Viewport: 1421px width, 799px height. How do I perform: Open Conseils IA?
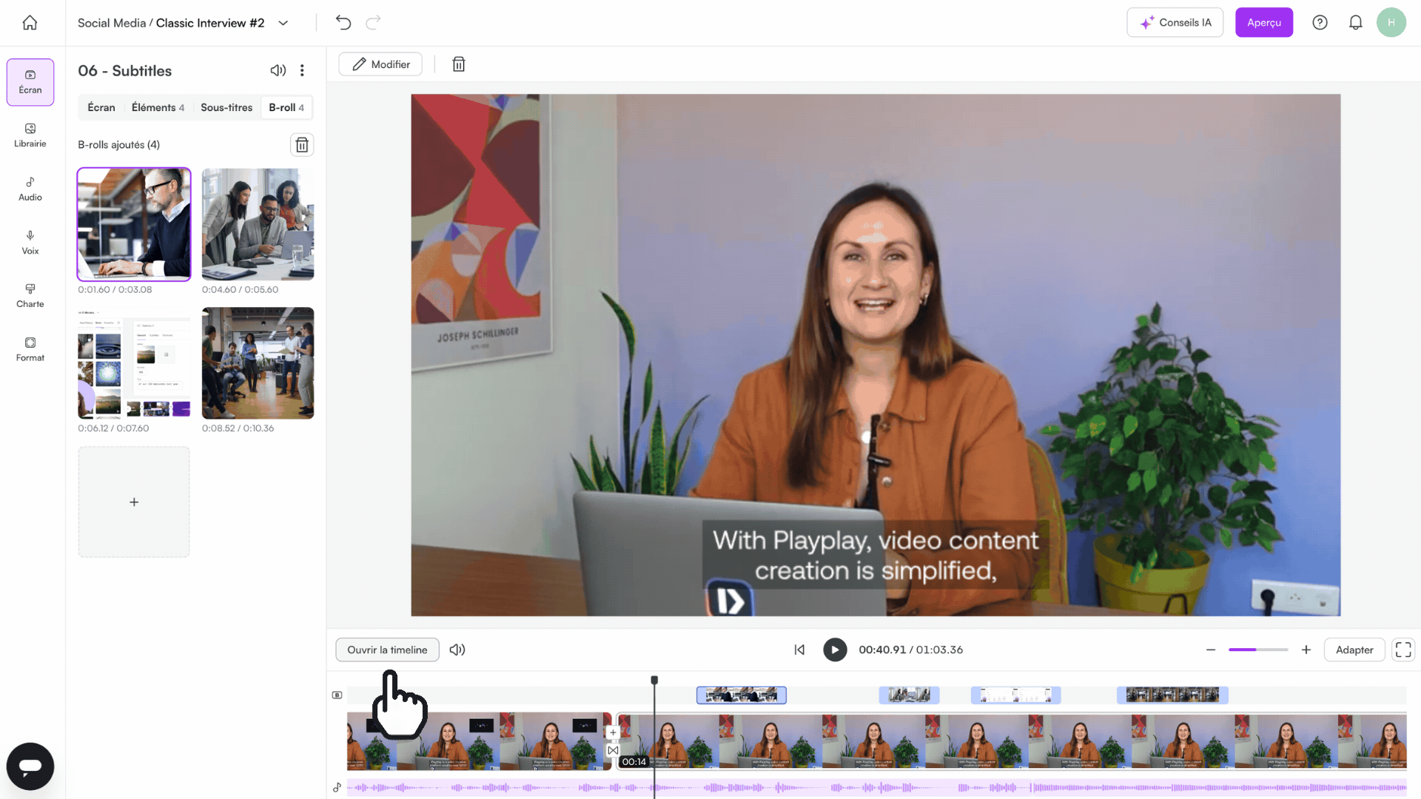[1175, 22]
